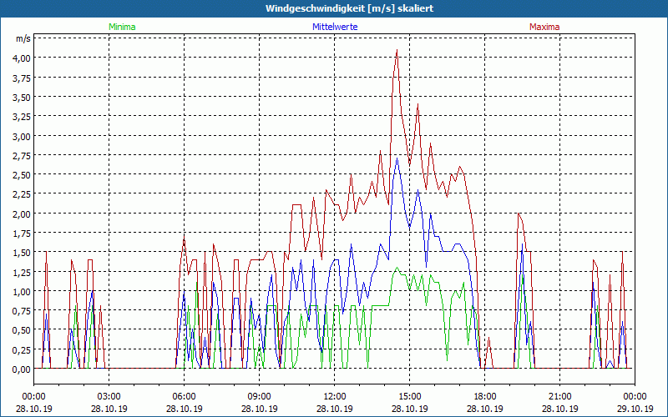Click the m/s unit label on the axis
The width and height of the screenshot is (668, 417).
[x=23, y=38]
